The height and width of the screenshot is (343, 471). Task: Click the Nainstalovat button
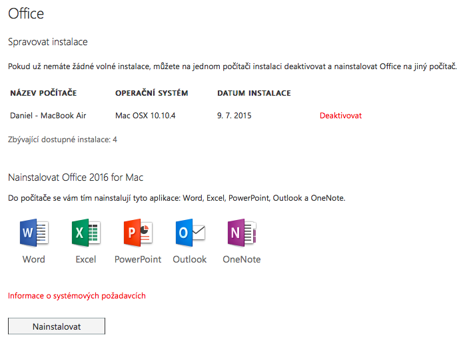tap(57, 326)
